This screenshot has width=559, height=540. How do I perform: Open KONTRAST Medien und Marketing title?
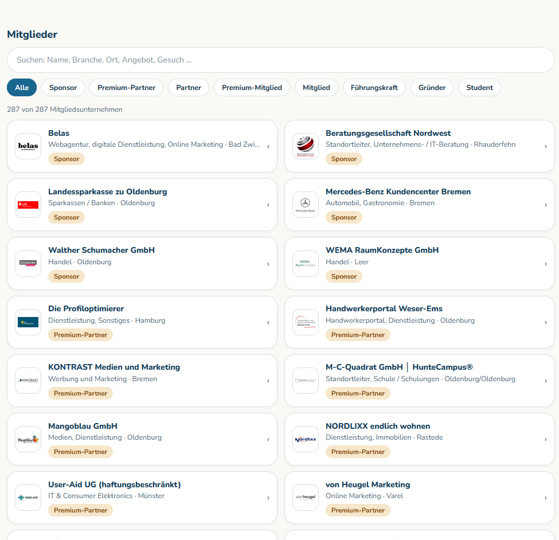114,367
